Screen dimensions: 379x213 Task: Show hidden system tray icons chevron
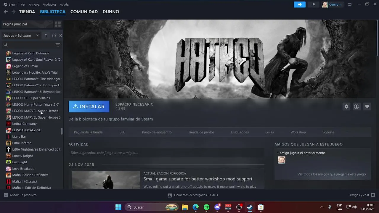click(x=322, y=207)
